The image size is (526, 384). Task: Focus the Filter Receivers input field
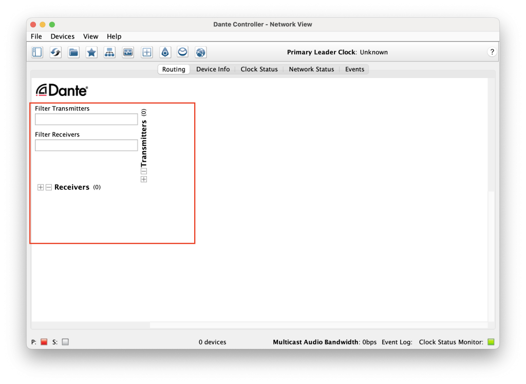click(86, 145)
